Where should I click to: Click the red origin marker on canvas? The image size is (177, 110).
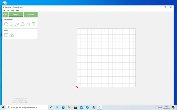click(77, 87)
